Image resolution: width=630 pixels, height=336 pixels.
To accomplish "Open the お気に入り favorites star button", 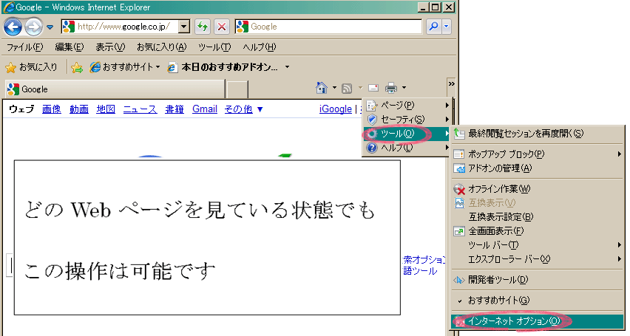I will 32,66.
